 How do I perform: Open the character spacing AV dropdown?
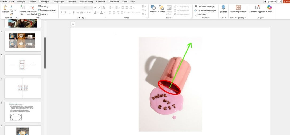(x=83, y=13)
